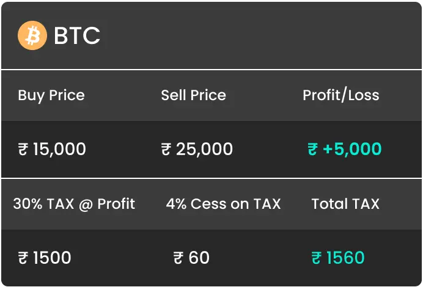Click the orange Bitcoin logo icon
This screenshot has width=423, height=287.
click(x=32, y=35)
